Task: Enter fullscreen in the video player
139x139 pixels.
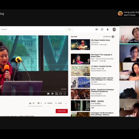Action: point(65,93)
